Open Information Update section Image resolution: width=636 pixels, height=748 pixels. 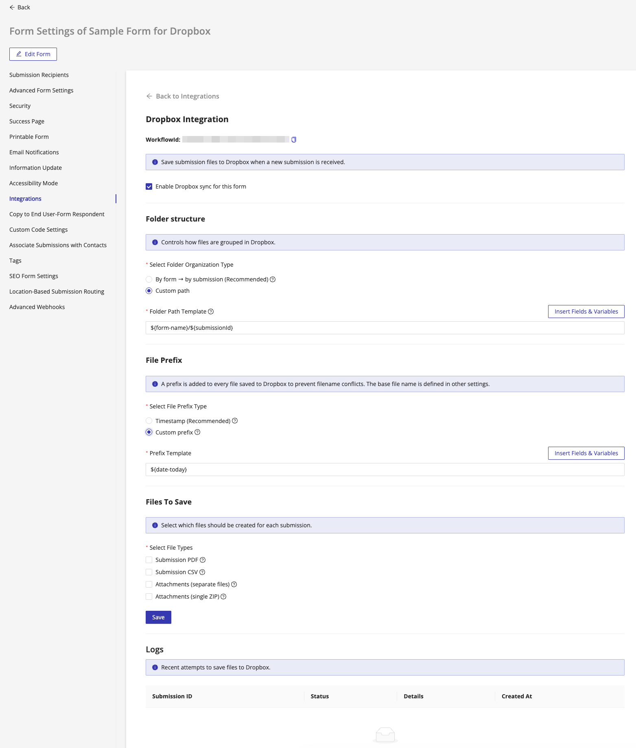coord(36,168)
